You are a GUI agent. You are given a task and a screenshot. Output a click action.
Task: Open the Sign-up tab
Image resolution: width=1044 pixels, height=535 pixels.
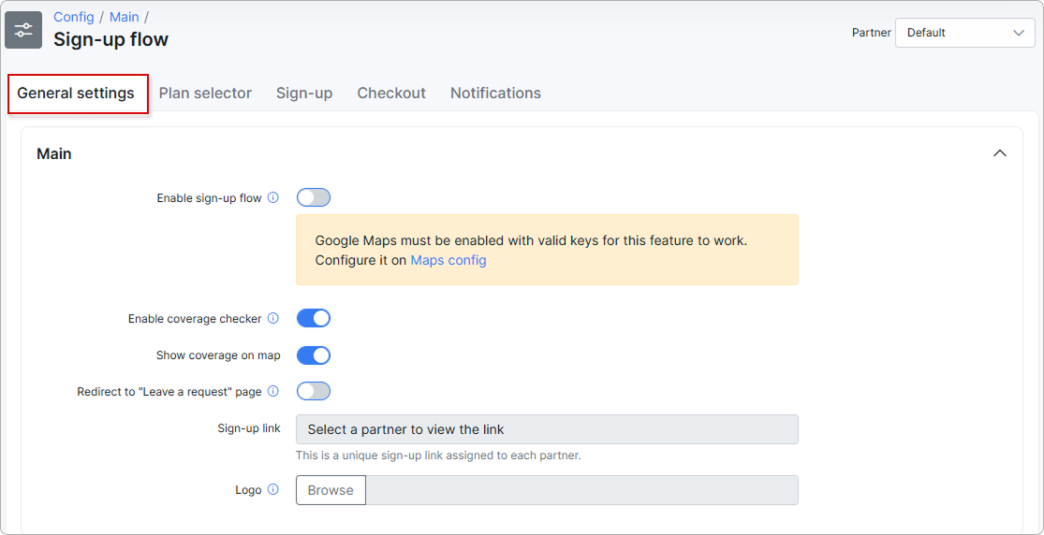pyautogui.click(x=304, y=94)
